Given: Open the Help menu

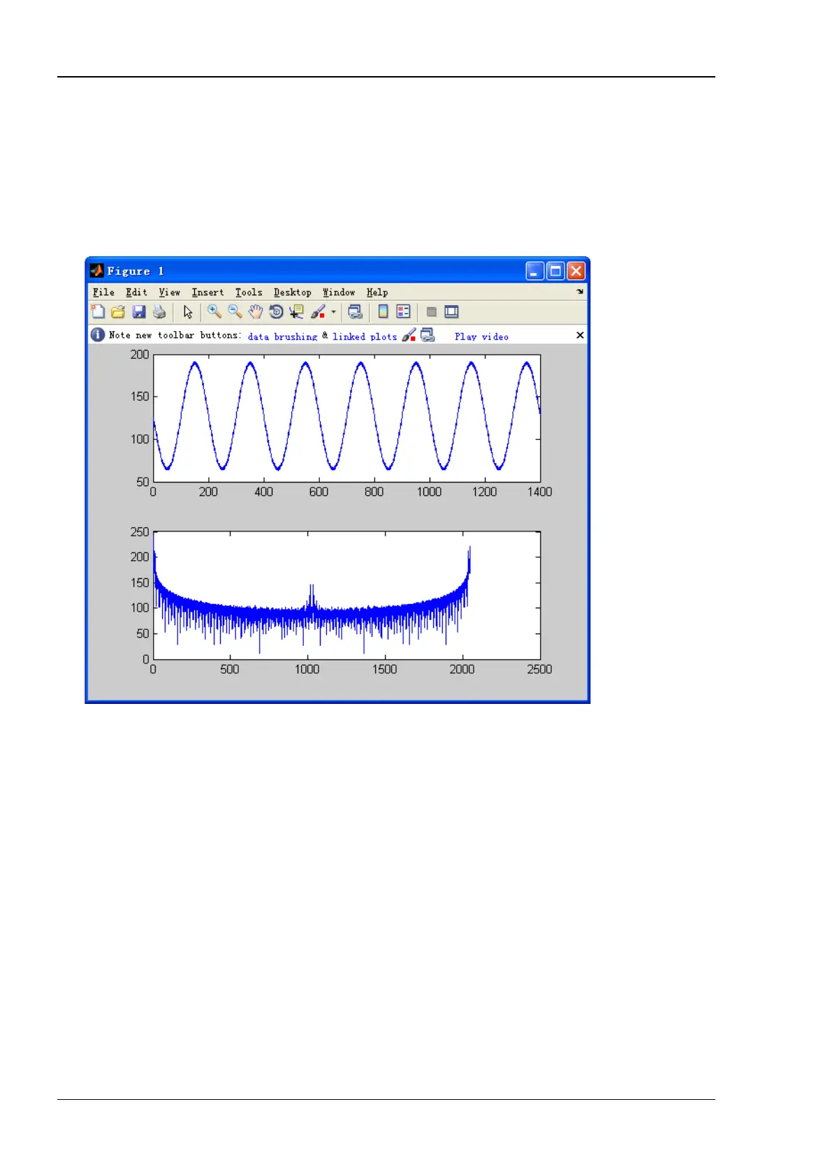Looking at the screenshot, I should (x=377, y=293).
